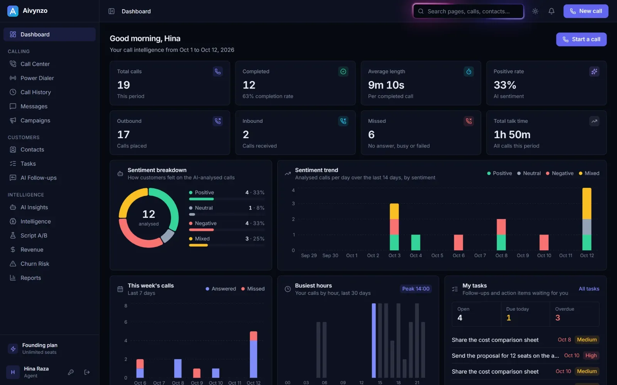Toggle the Neutral legend in Sentiment trend
This screenshot has height=385, width=617.
(529, 173)
